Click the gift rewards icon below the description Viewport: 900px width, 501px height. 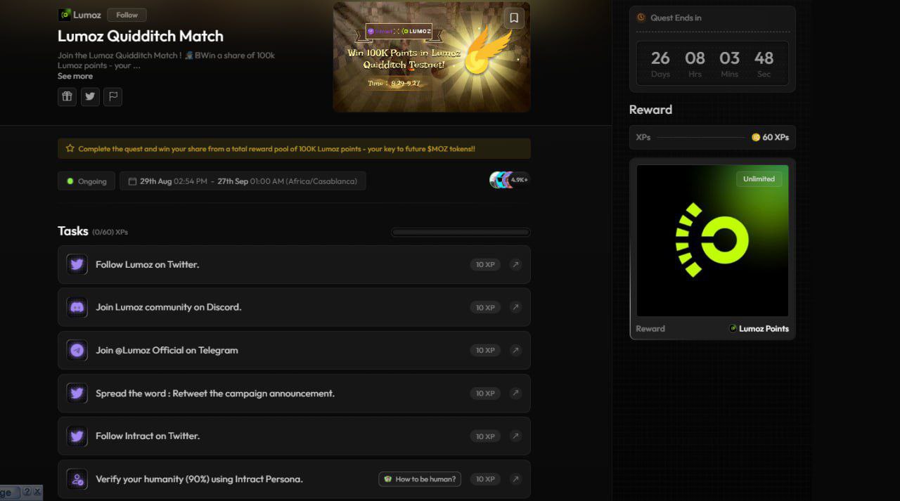[67, 97]
